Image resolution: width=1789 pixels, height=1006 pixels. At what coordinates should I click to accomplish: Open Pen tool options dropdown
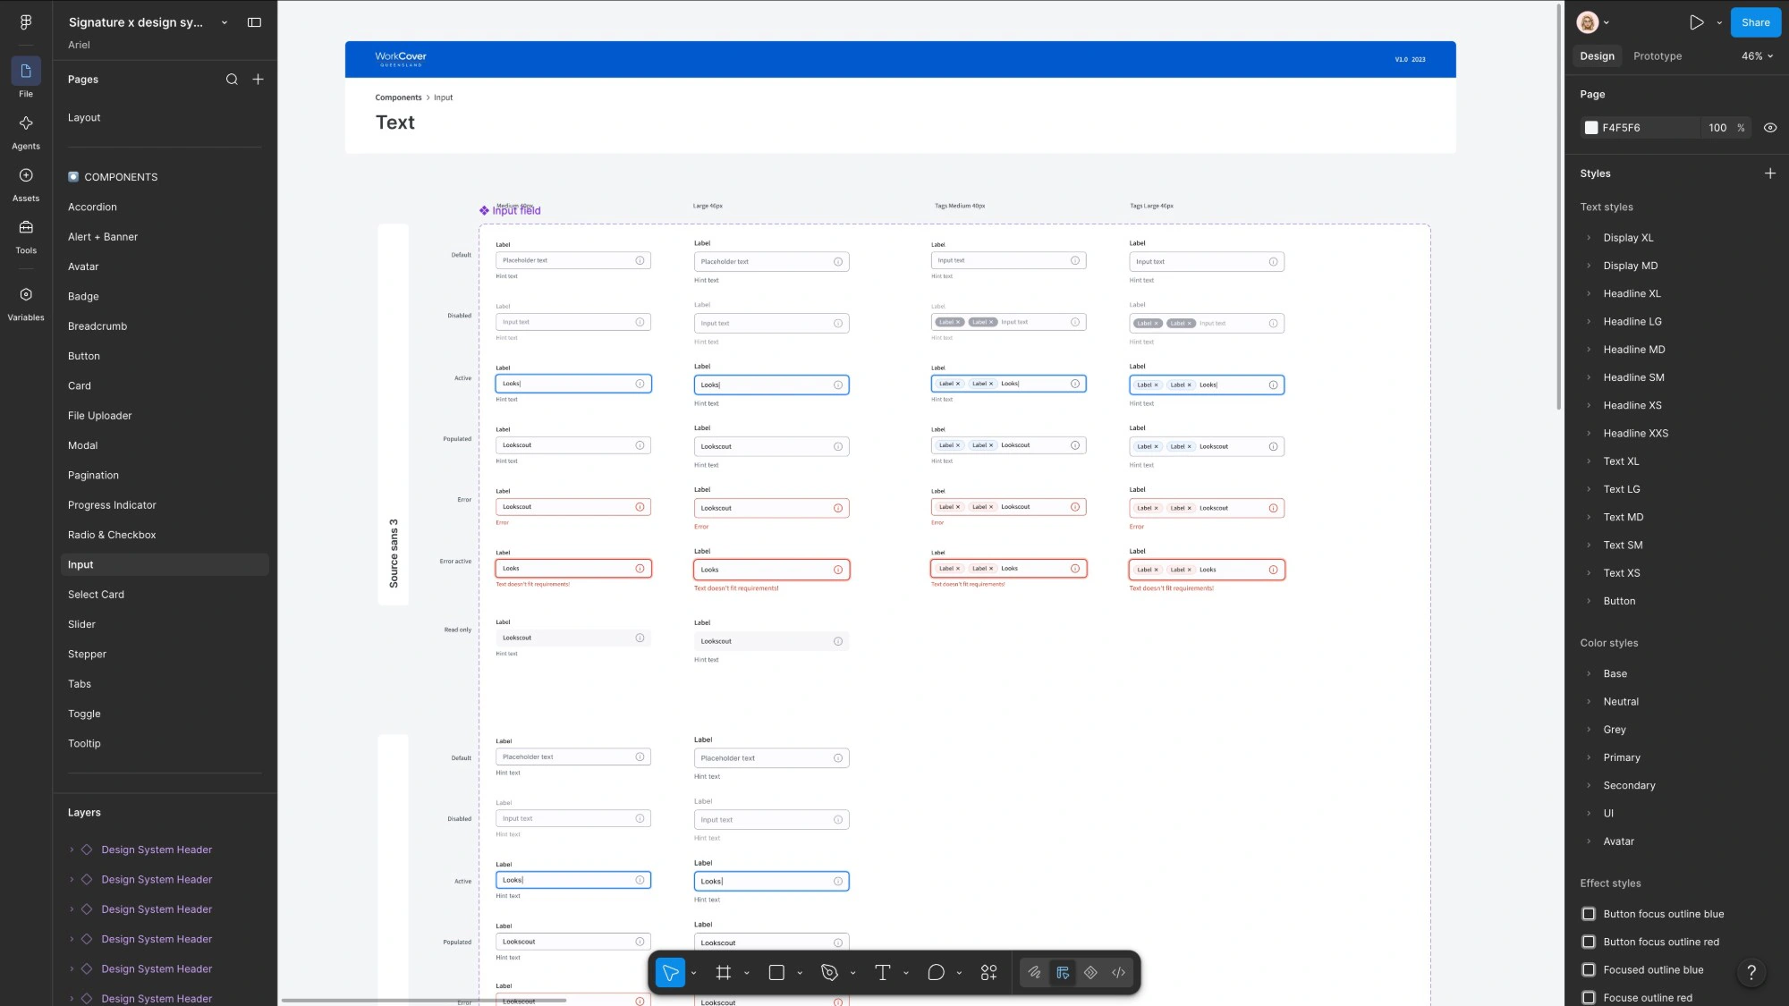pyautogui.click(x=852, y=973)
